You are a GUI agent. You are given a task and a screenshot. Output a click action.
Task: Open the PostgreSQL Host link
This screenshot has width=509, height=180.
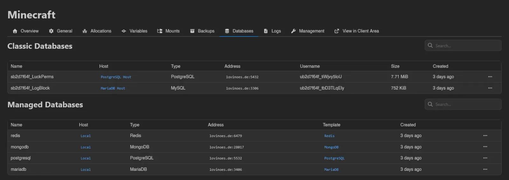pyautogui.click(x=116, y=77)
